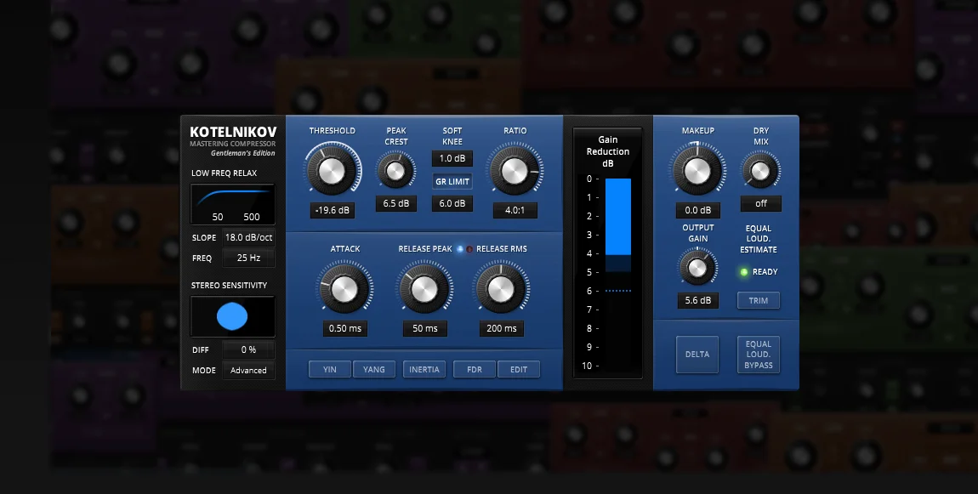Click the 200 ms release RMS value
Viewport: 978px width, 494px height.
point(502,328)
